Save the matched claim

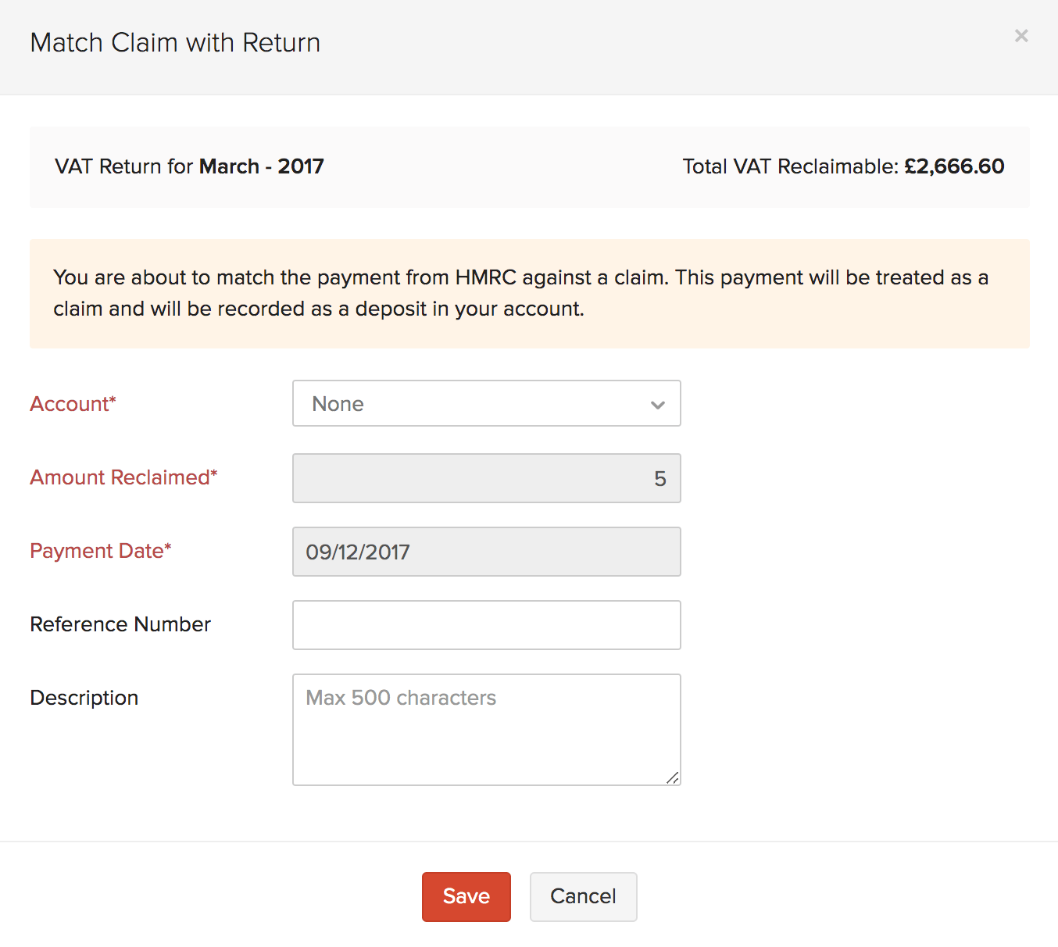point(466,896)
